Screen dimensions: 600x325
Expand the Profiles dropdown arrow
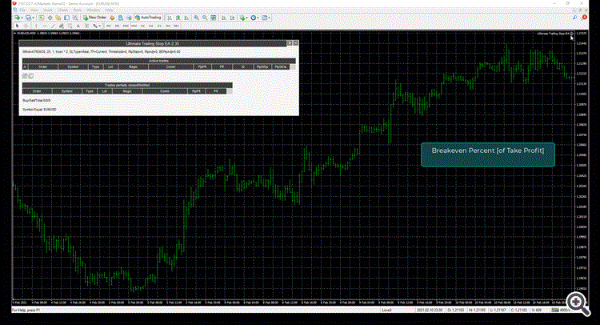(34, 18)
